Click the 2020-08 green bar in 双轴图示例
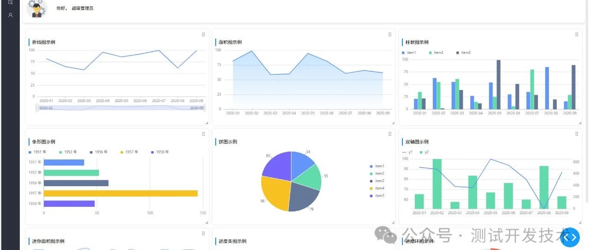590x250 pixels. pyautogui.click(x=544, y=187)
